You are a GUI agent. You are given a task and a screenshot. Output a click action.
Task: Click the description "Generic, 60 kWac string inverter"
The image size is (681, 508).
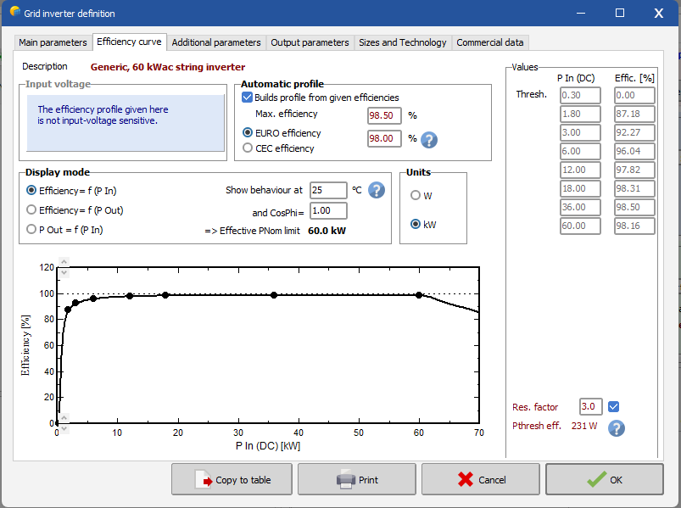[x=168, y=67]
